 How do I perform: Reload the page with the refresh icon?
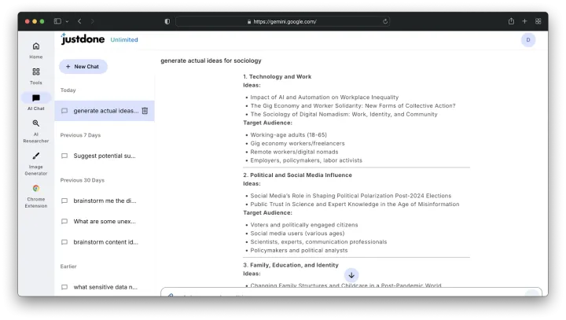tap(385, 21)
